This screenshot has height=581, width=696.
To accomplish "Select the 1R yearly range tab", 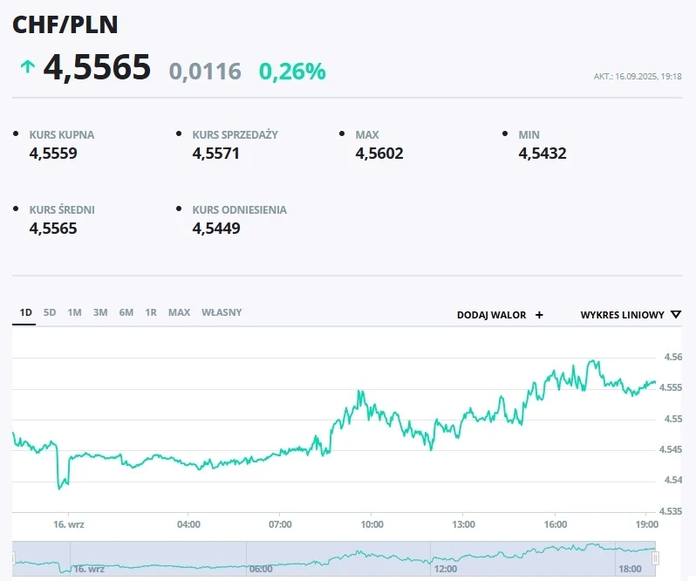I will pyautogui.click(x=151, y=312).
